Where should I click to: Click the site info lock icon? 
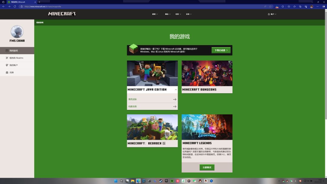[22, 6]
